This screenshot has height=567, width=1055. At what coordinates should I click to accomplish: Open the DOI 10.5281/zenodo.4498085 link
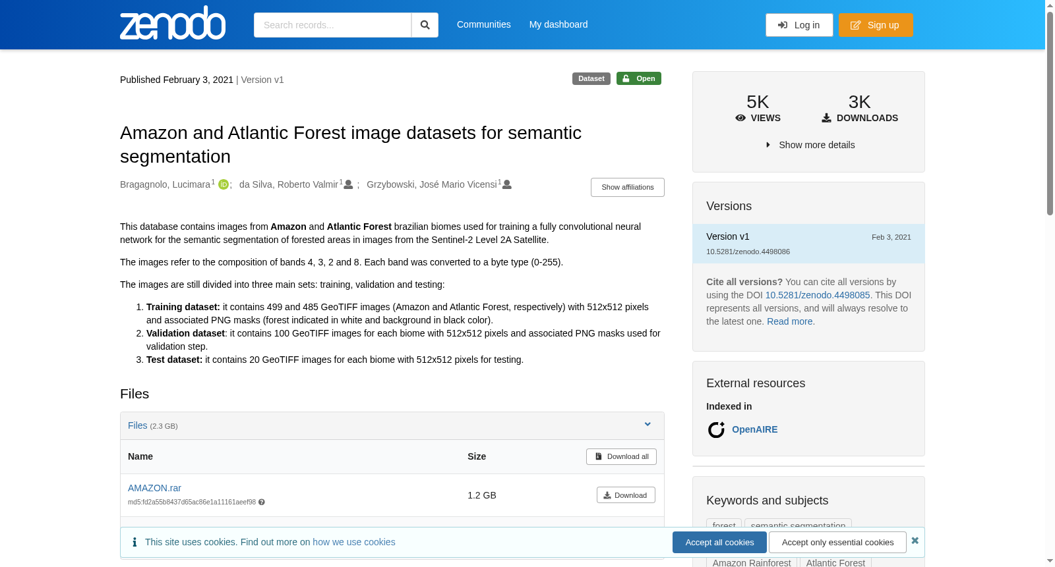click(x=818, y=295)
